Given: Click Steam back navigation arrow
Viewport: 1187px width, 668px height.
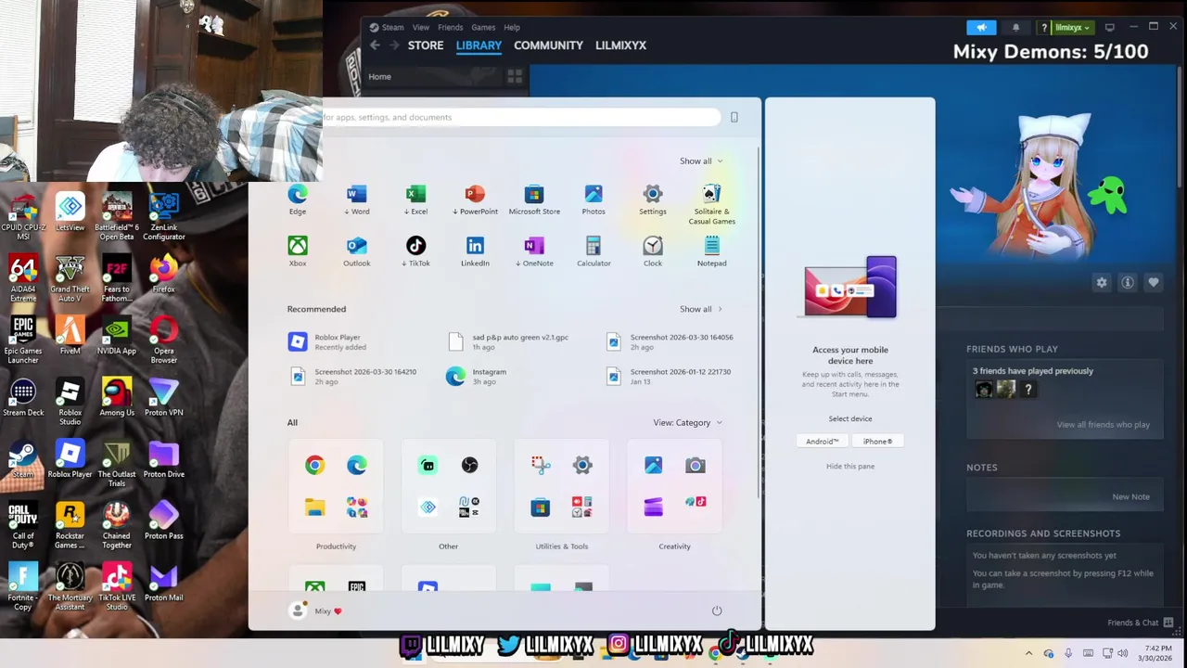Looking at the screenshot, I should point(375,45).
